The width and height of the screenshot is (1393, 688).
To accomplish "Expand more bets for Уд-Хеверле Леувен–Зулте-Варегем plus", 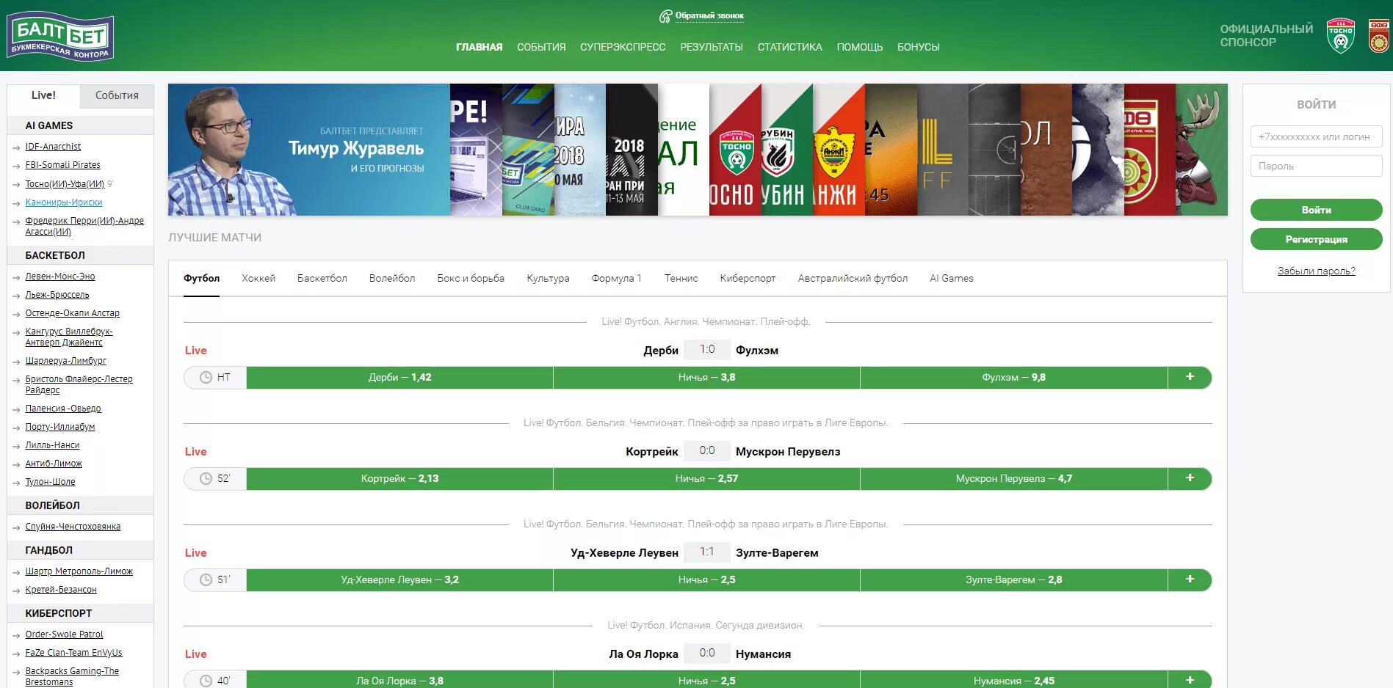I will coord(1190,579).
